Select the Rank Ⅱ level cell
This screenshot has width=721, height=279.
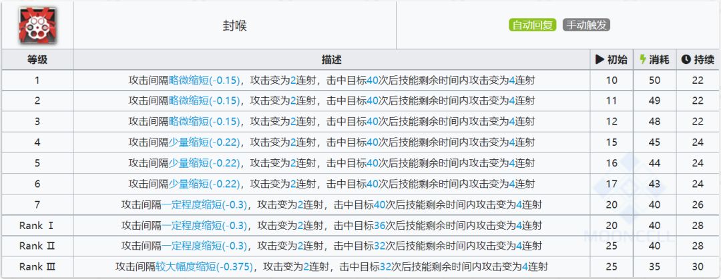[x=37, y=246]
